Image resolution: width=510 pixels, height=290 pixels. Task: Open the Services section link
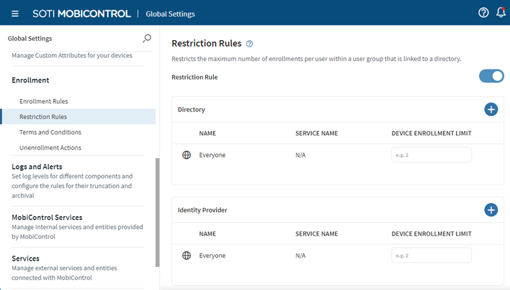click(25, 259)
